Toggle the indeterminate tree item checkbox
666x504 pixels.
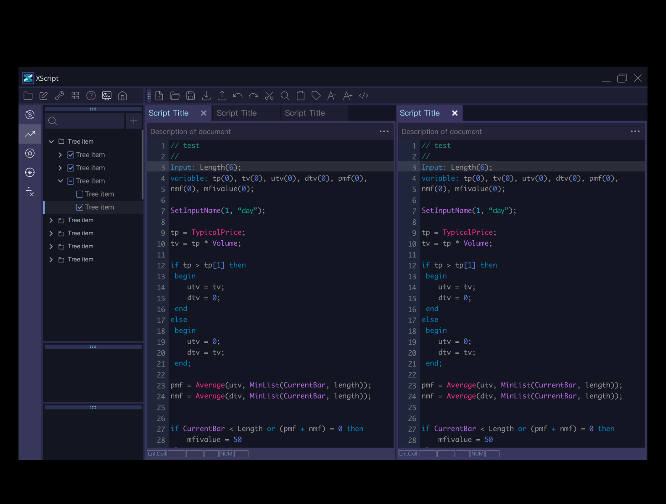click(71, 181)
